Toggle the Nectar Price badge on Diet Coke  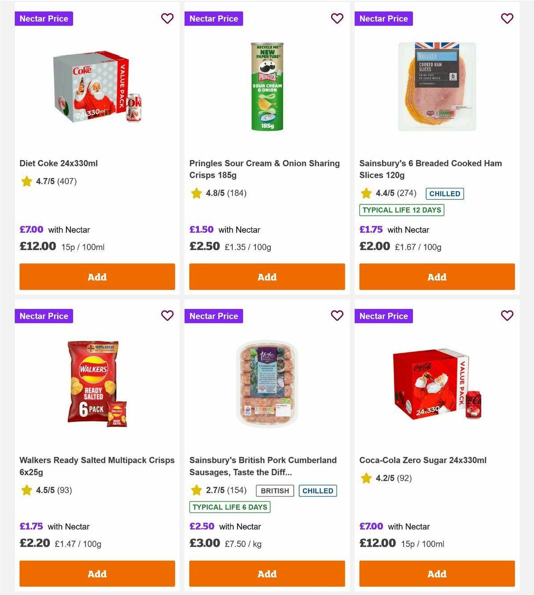pyautogui.click(x=44, y=19)
